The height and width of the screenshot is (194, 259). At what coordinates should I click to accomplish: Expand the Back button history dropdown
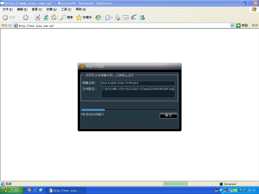click(18, 17)
